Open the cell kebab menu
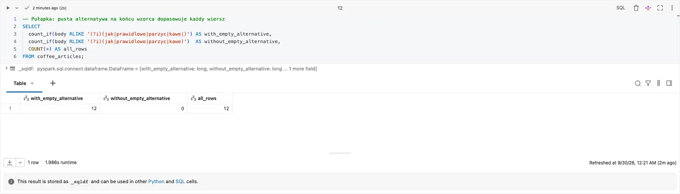 tap(672, 8)
